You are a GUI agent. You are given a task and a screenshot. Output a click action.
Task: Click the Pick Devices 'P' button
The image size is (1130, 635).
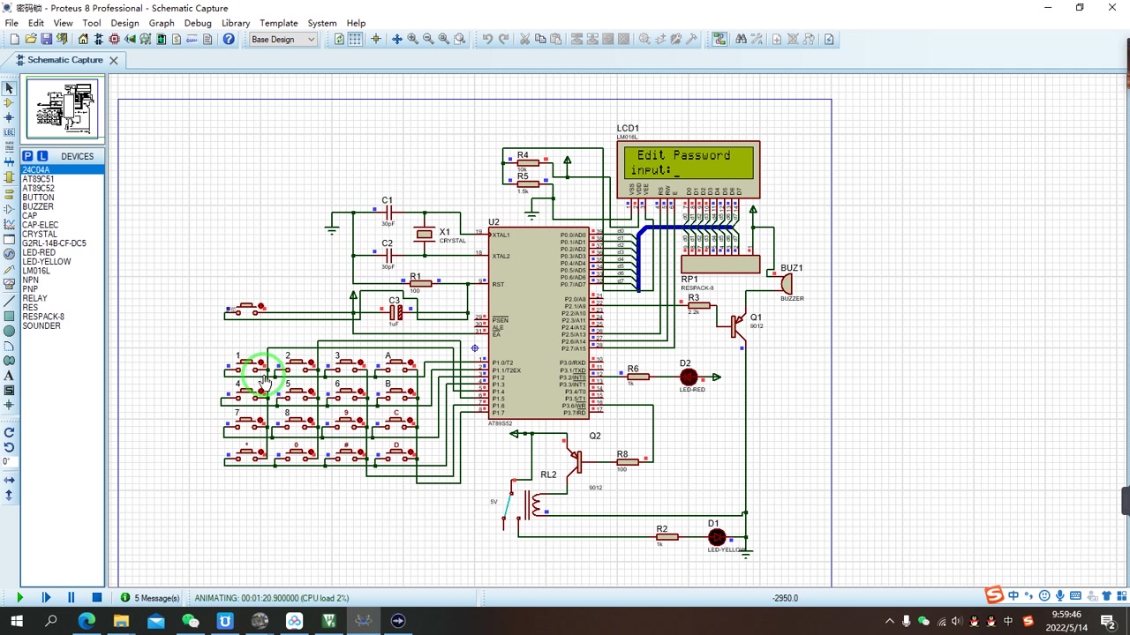pyautogui.click(x=27, y=156)
